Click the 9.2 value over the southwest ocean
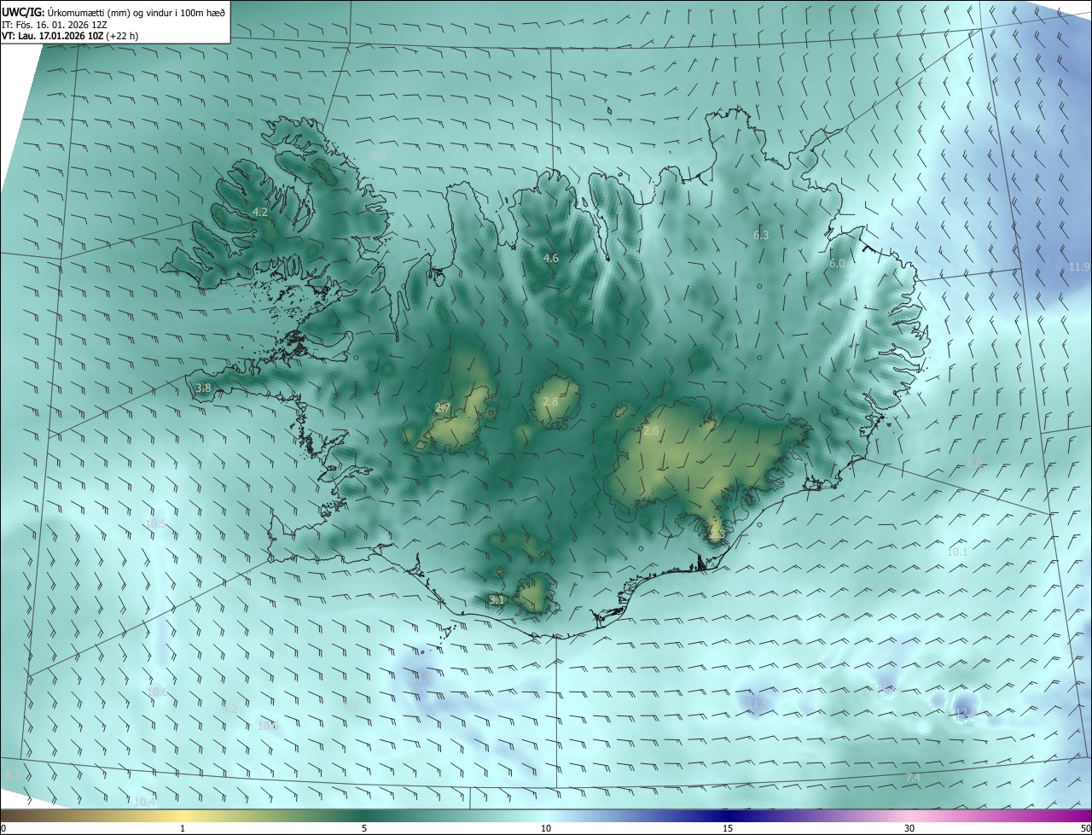 229,709
